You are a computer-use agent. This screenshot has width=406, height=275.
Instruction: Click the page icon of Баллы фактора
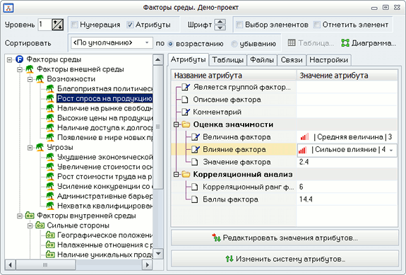point(194,199)
